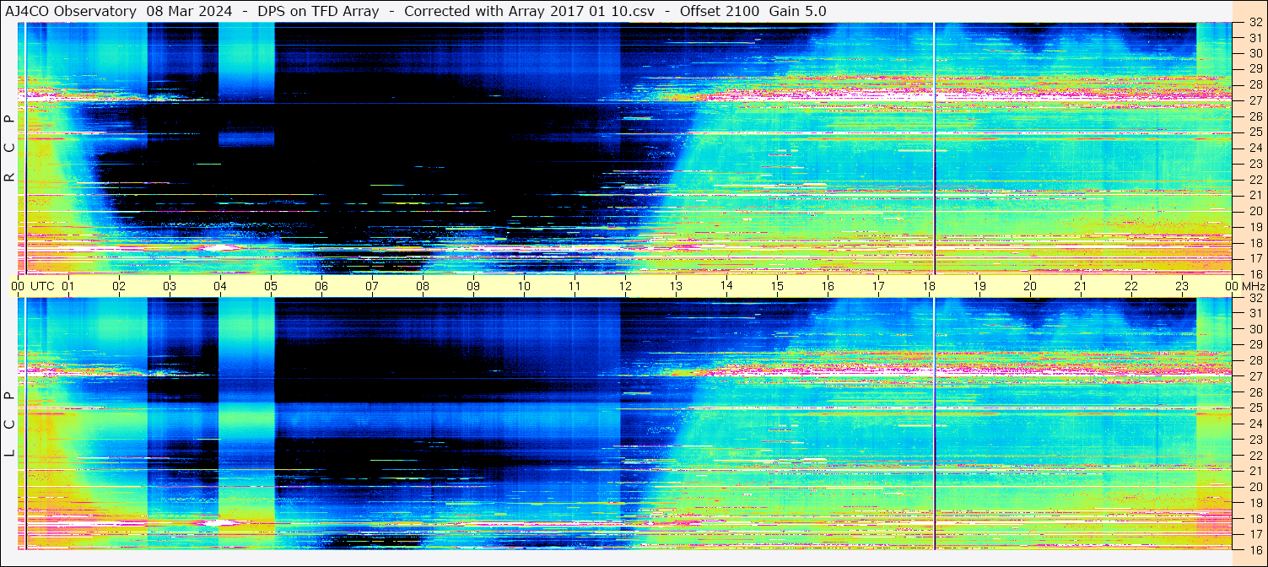Click the 17 MHz label on the RCP frequency scale
Viewport: 1268px width, 567px height.
click(x=1255, y=258)
